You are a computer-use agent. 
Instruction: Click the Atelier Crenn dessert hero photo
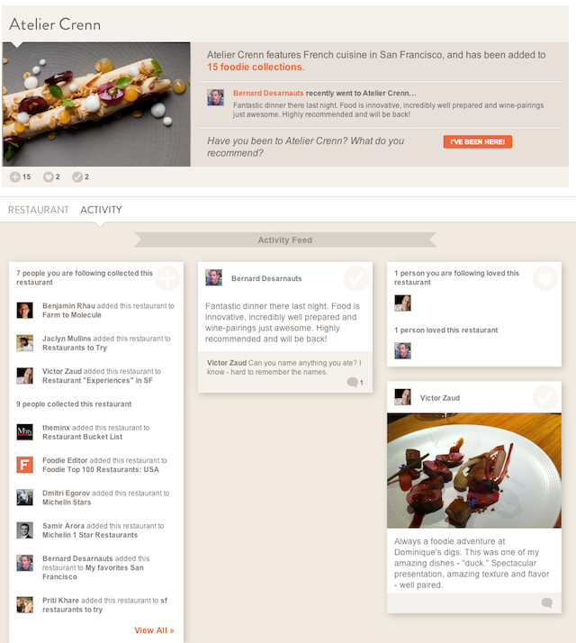click(x=96, y=104)
